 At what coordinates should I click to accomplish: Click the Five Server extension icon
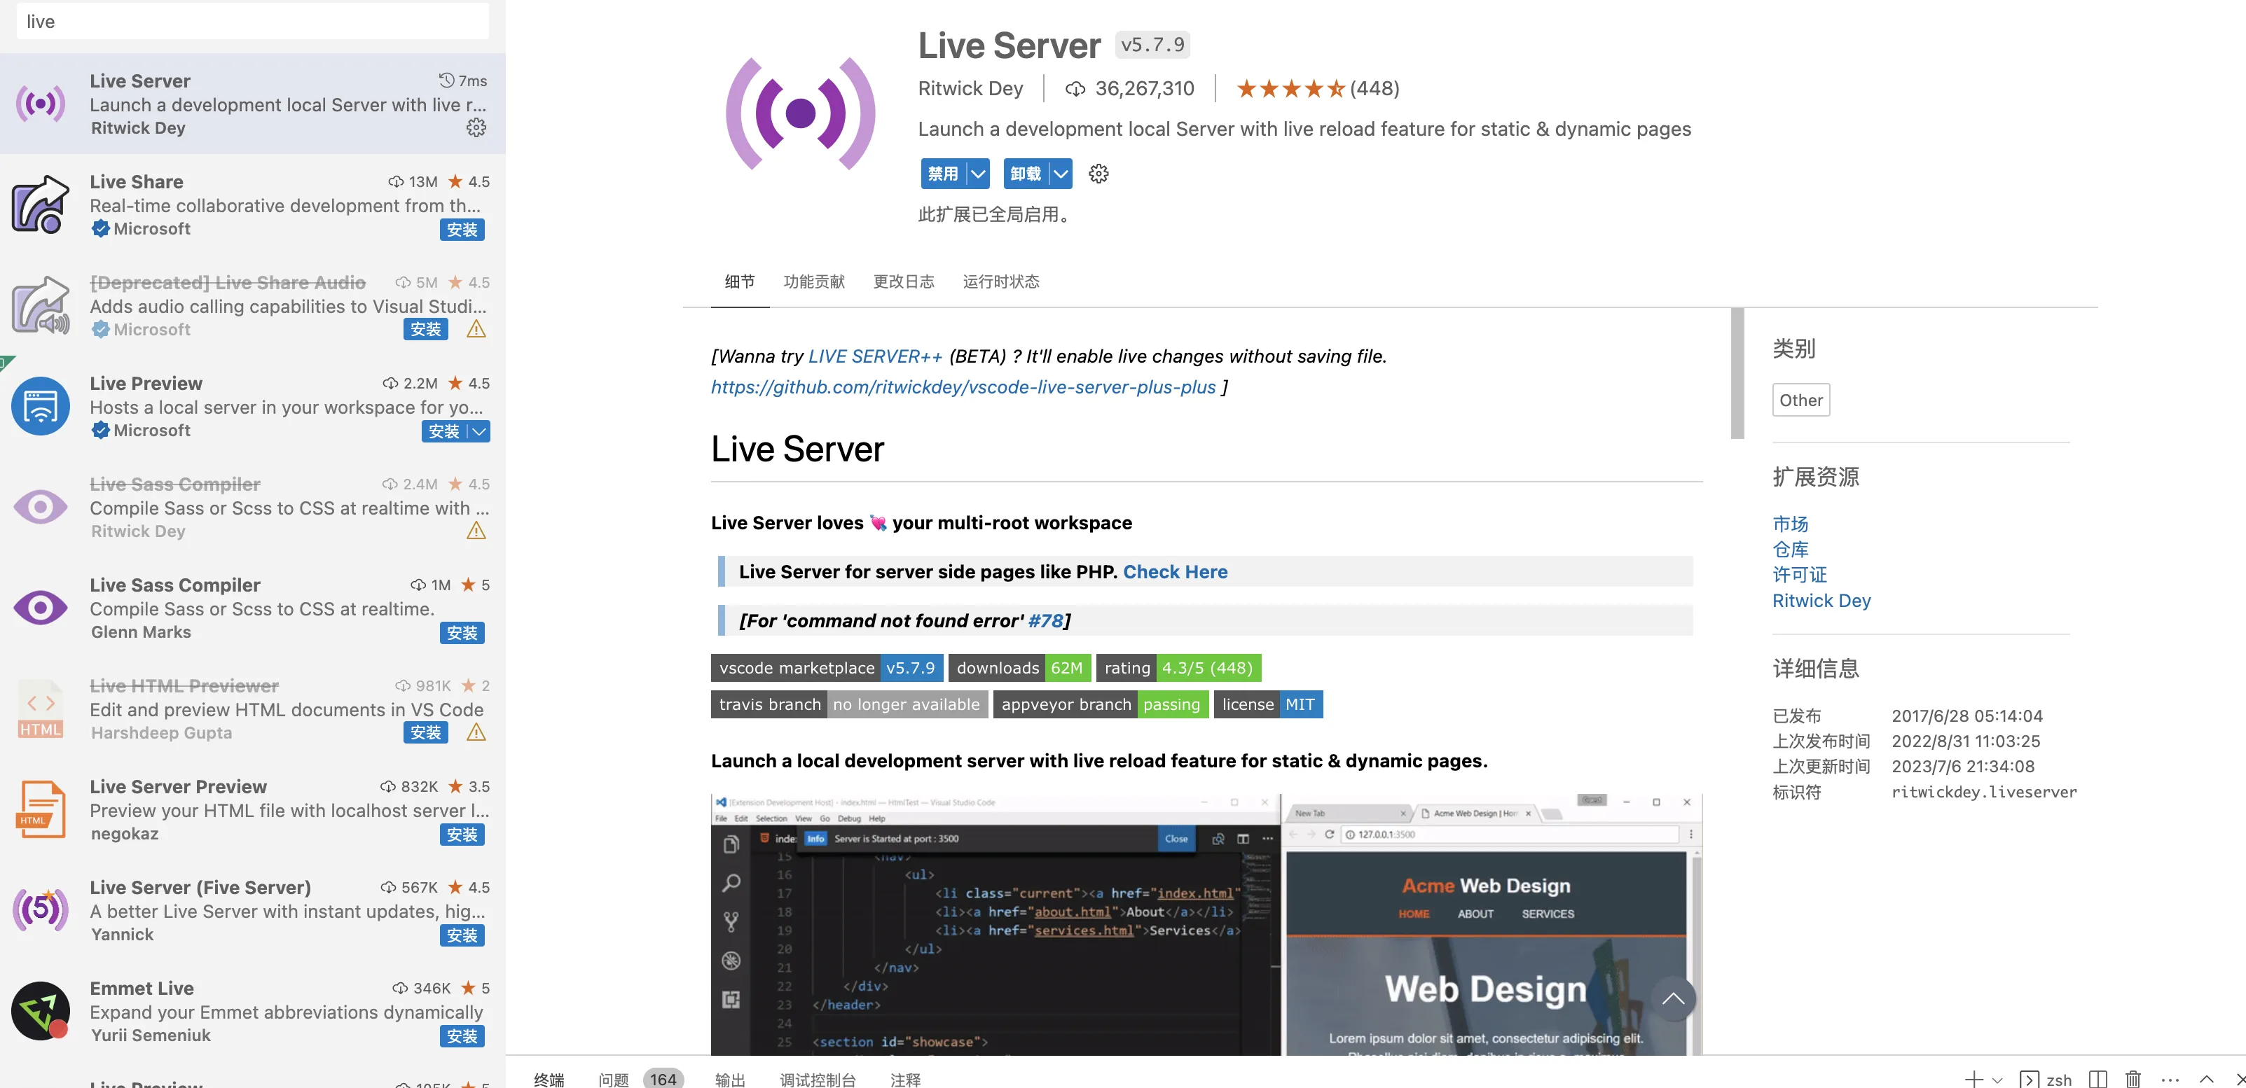coord(40,910)
